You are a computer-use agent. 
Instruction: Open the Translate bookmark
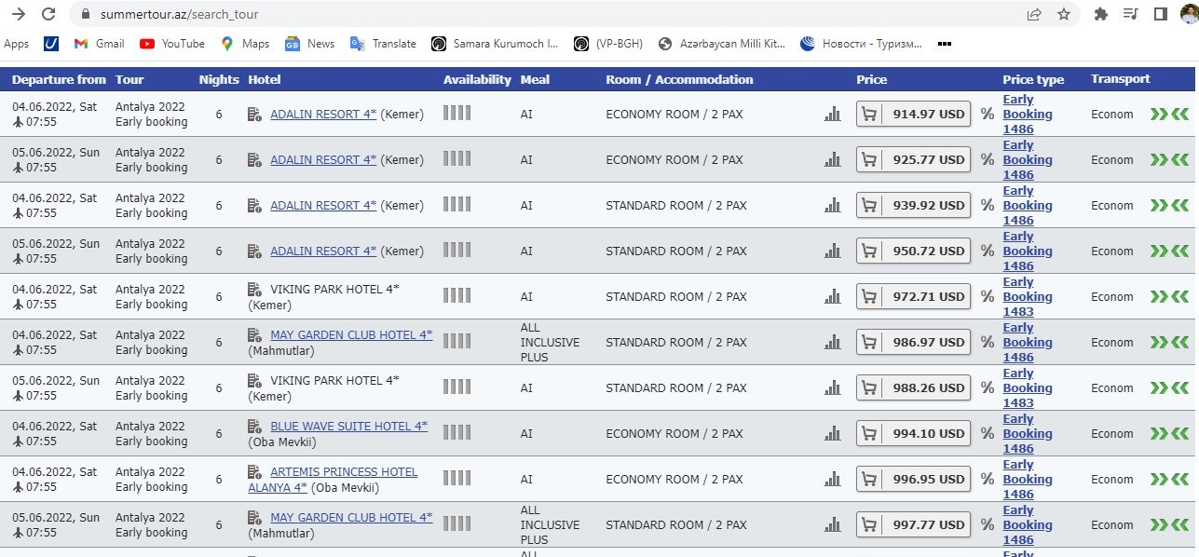click(383, 44)
